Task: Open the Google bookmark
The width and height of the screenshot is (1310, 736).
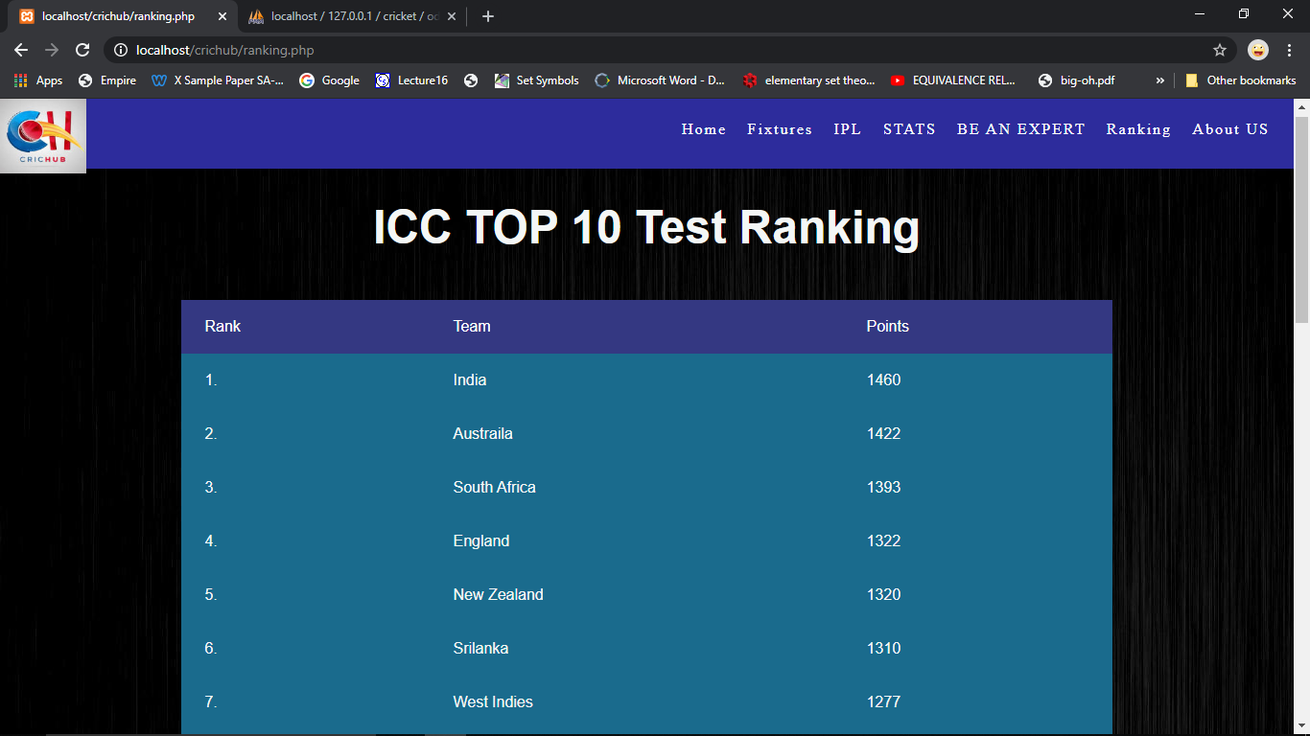Action: [329, 80]
